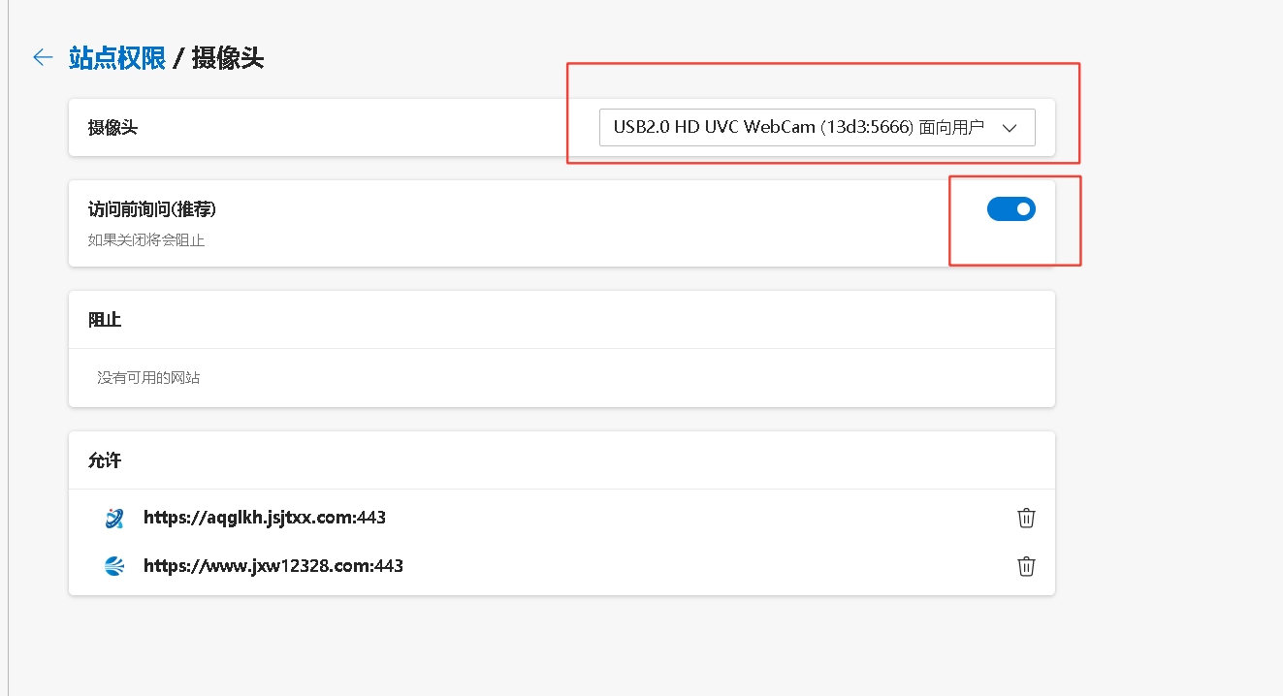Image resolution: width=1283 pixels, height=696 pixels.
Task: Delete aqglkh.jsjtxx.com with its trash icon
Action: click(x=1026, y=518)
